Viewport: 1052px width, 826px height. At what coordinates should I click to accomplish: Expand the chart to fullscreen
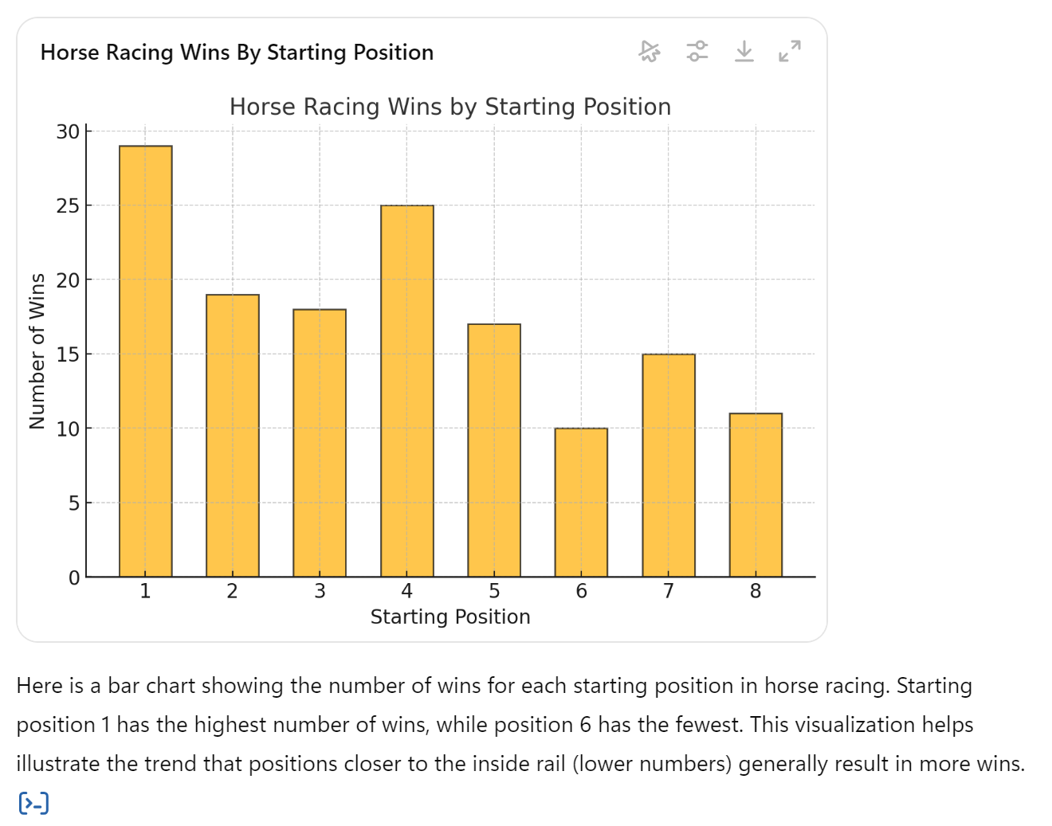[x=790, y=52]
